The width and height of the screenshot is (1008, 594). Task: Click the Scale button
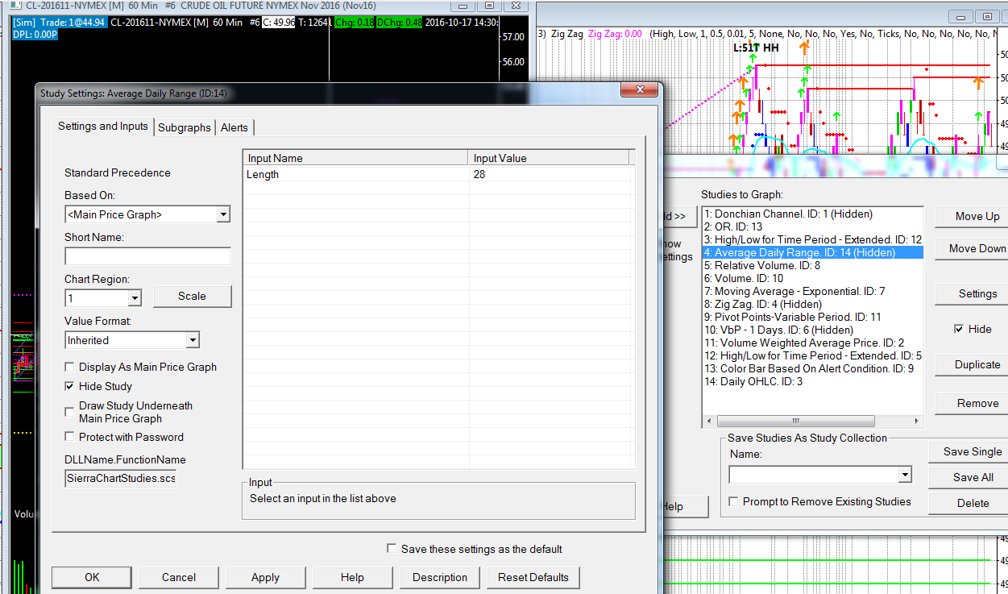coord(192,296)
